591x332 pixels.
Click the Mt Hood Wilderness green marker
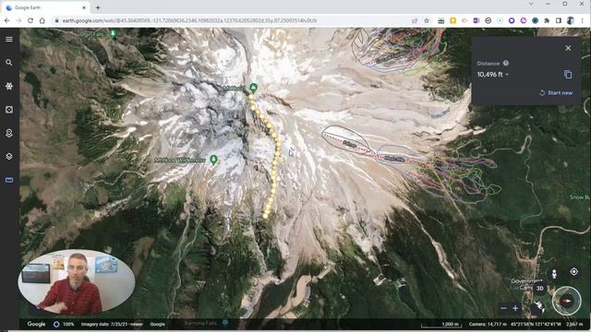coord(213,160)
